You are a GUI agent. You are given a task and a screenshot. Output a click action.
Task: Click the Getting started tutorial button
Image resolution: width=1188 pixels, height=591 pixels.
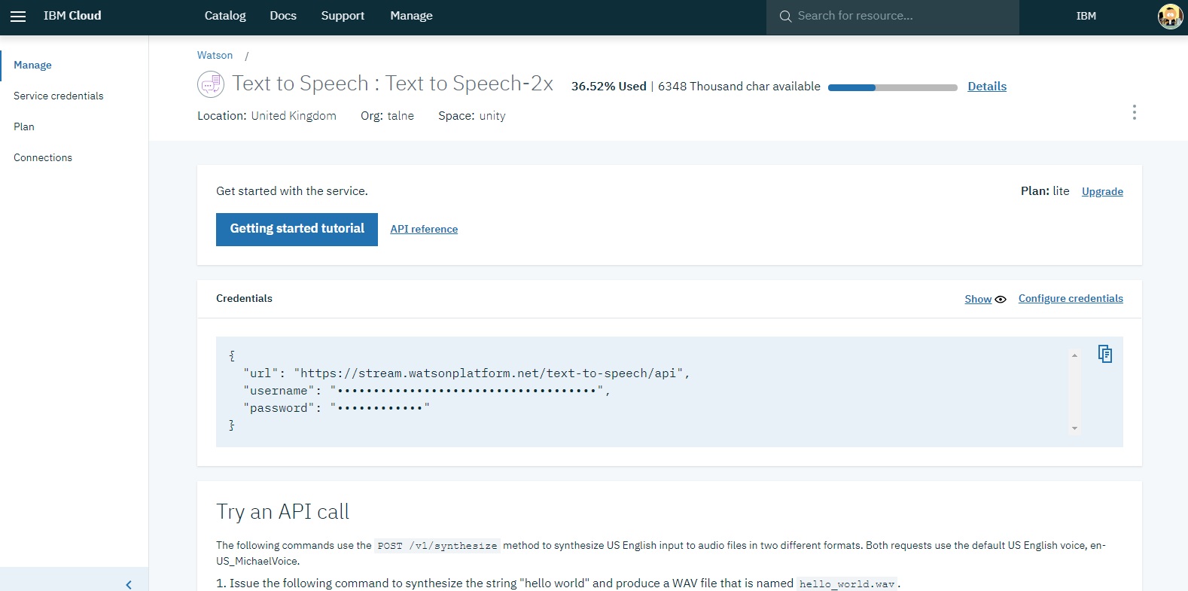[297, 229]
